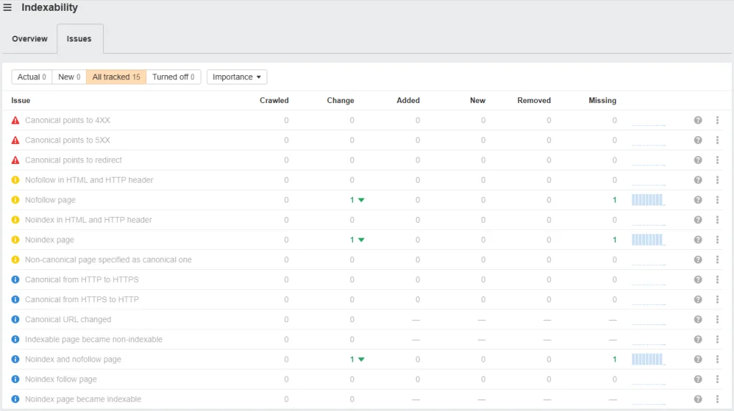Screen dimensions: 734x411
Task: Click help icon for Noindex page row
Action: pos(697,240)
